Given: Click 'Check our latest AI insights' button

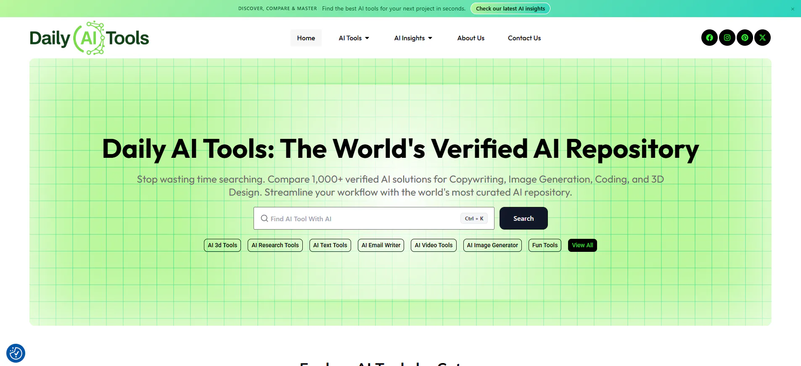Looking at the screenshot, I should coord(510,8).
